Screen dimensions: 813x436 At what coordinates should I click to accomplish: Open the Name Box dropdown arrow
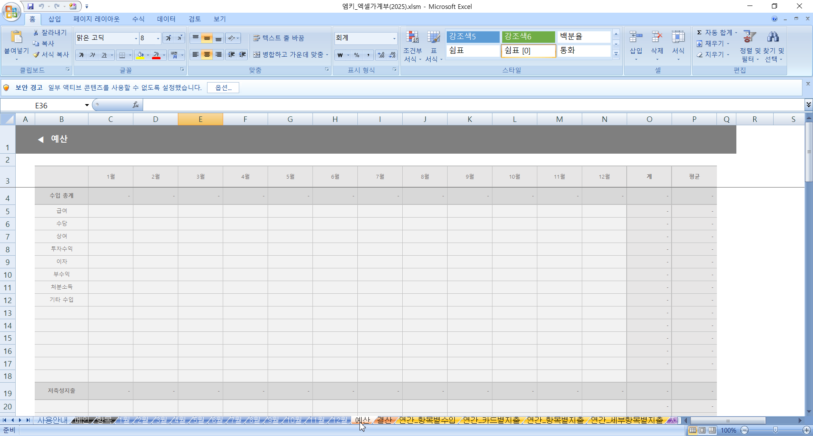click(x=87, y=105)
